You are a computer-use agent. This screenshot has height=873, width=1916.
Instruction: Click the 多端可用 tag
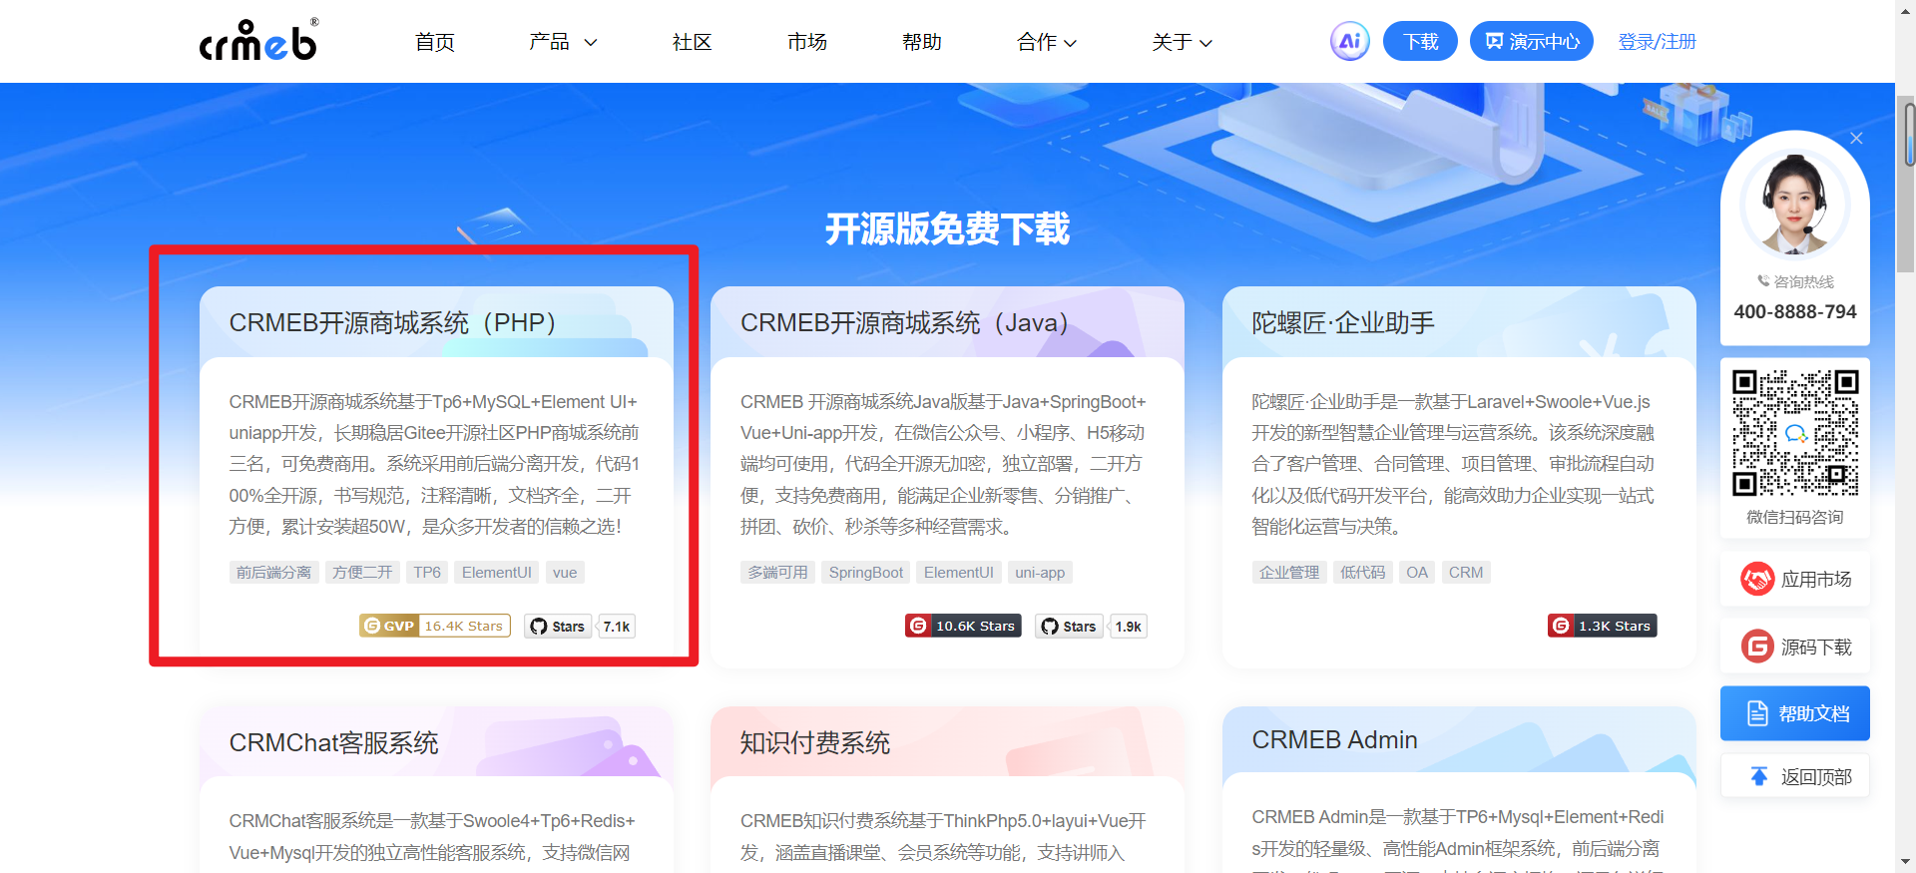click(777, 572)
